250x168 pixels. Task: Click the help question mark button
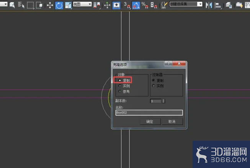(168, 63)
